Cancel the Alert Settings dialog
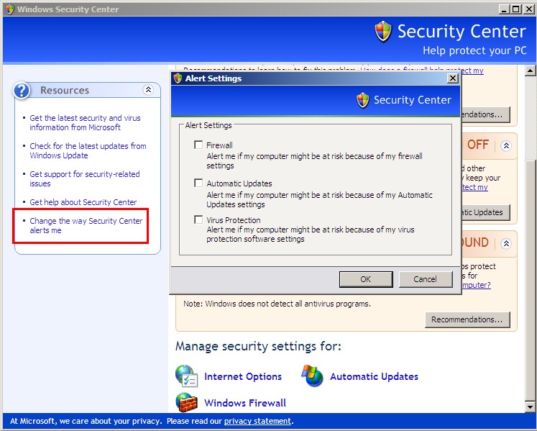Viewport: 537px width, 431px height. coord(426,279)
